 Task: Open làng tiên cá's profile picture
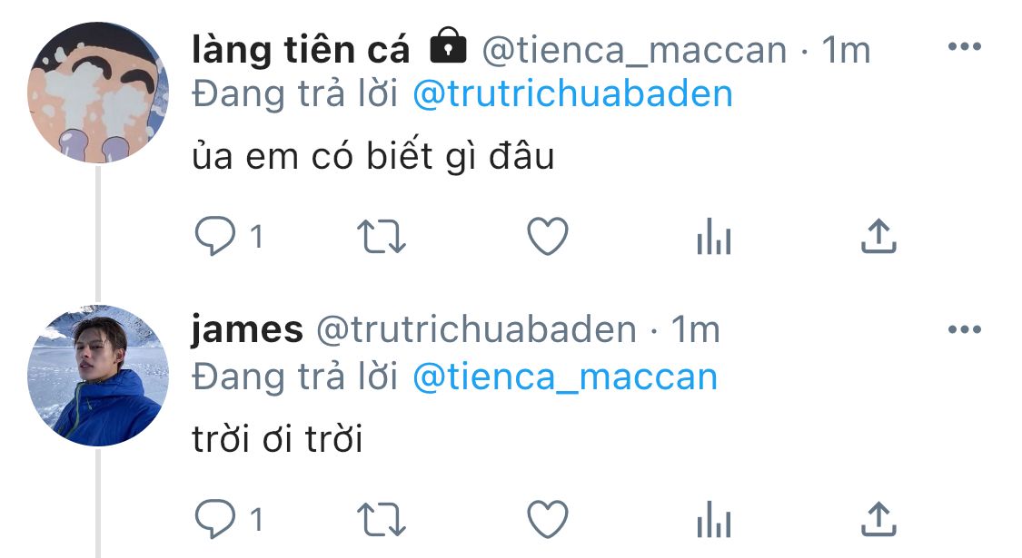(x=98, y=93)
